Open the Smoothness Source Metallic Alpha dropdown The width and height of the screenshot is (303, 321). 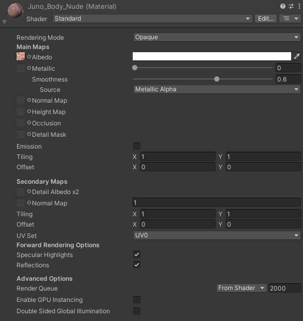(217, 89)
